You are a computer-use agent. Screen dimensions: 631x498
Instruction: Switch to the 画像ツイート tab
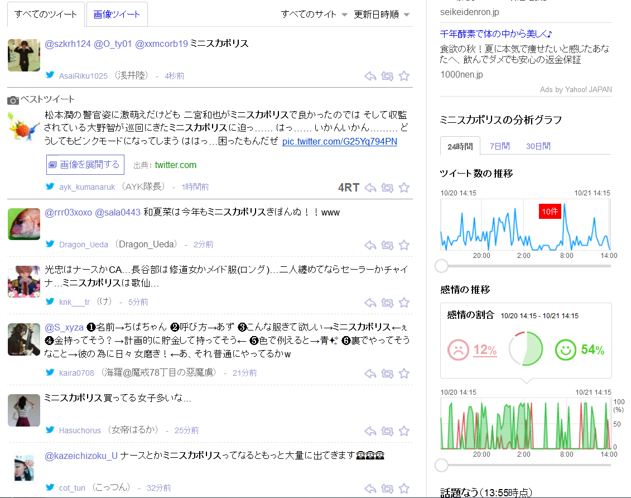click(117, 15)
